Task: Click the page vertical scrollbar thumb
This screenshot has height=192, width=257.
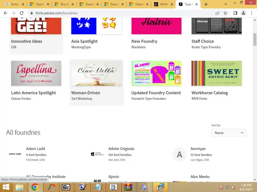Action: tap(255, 39)
